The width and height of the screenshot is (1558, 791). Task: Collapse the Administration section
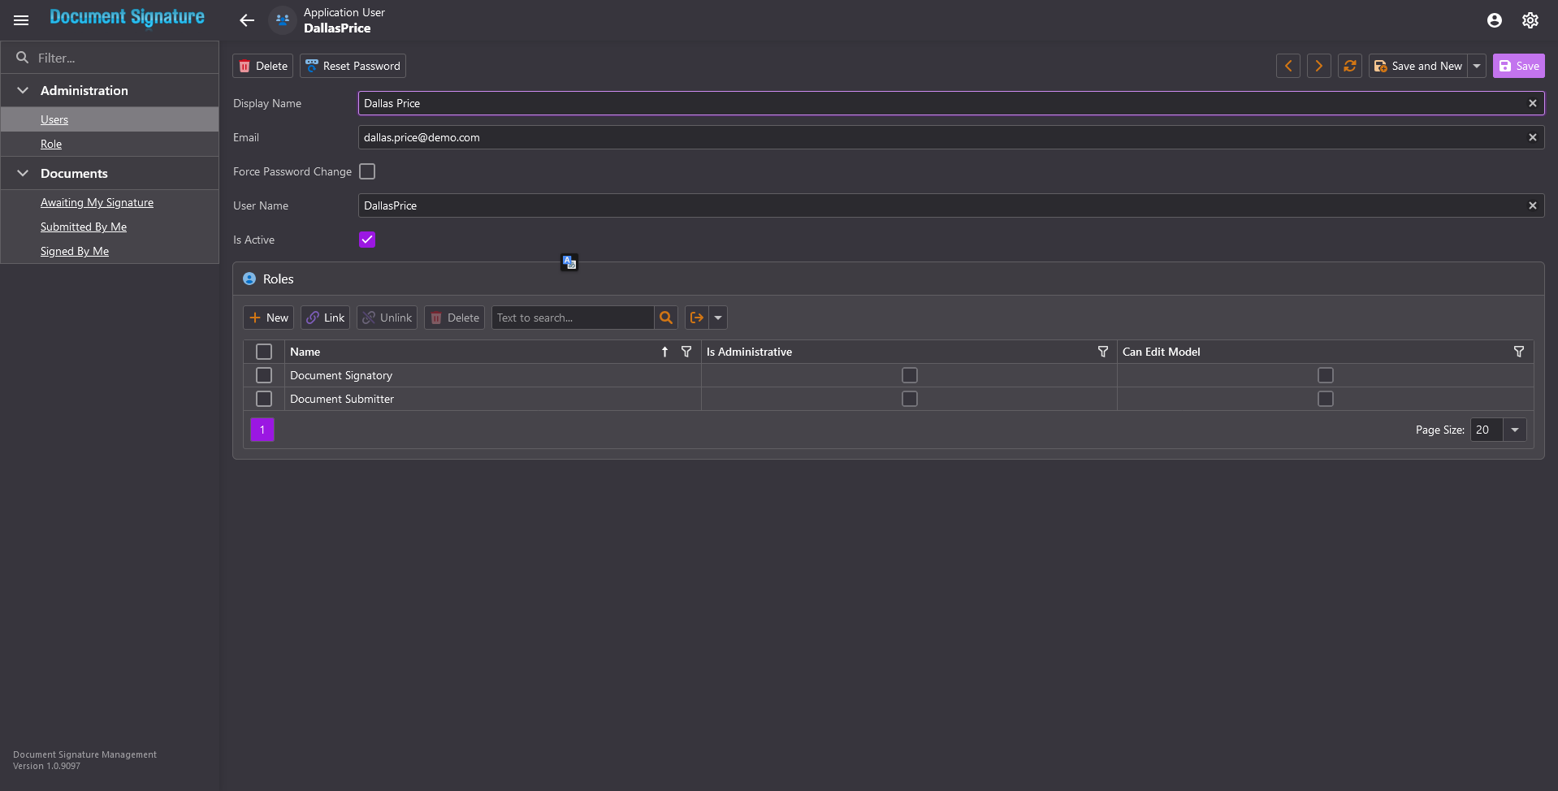[23, 90]
